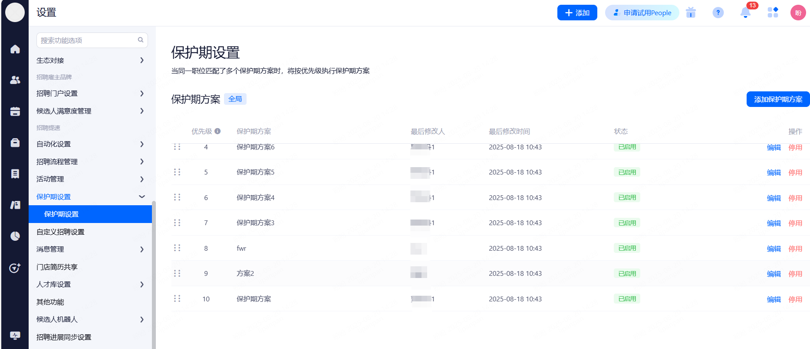
Task: Click 停用 for the 方案2 row
Action: click(795, 274)
